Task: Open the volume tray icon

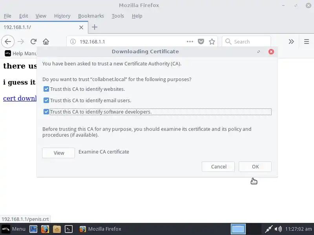Action: [278, 229]
